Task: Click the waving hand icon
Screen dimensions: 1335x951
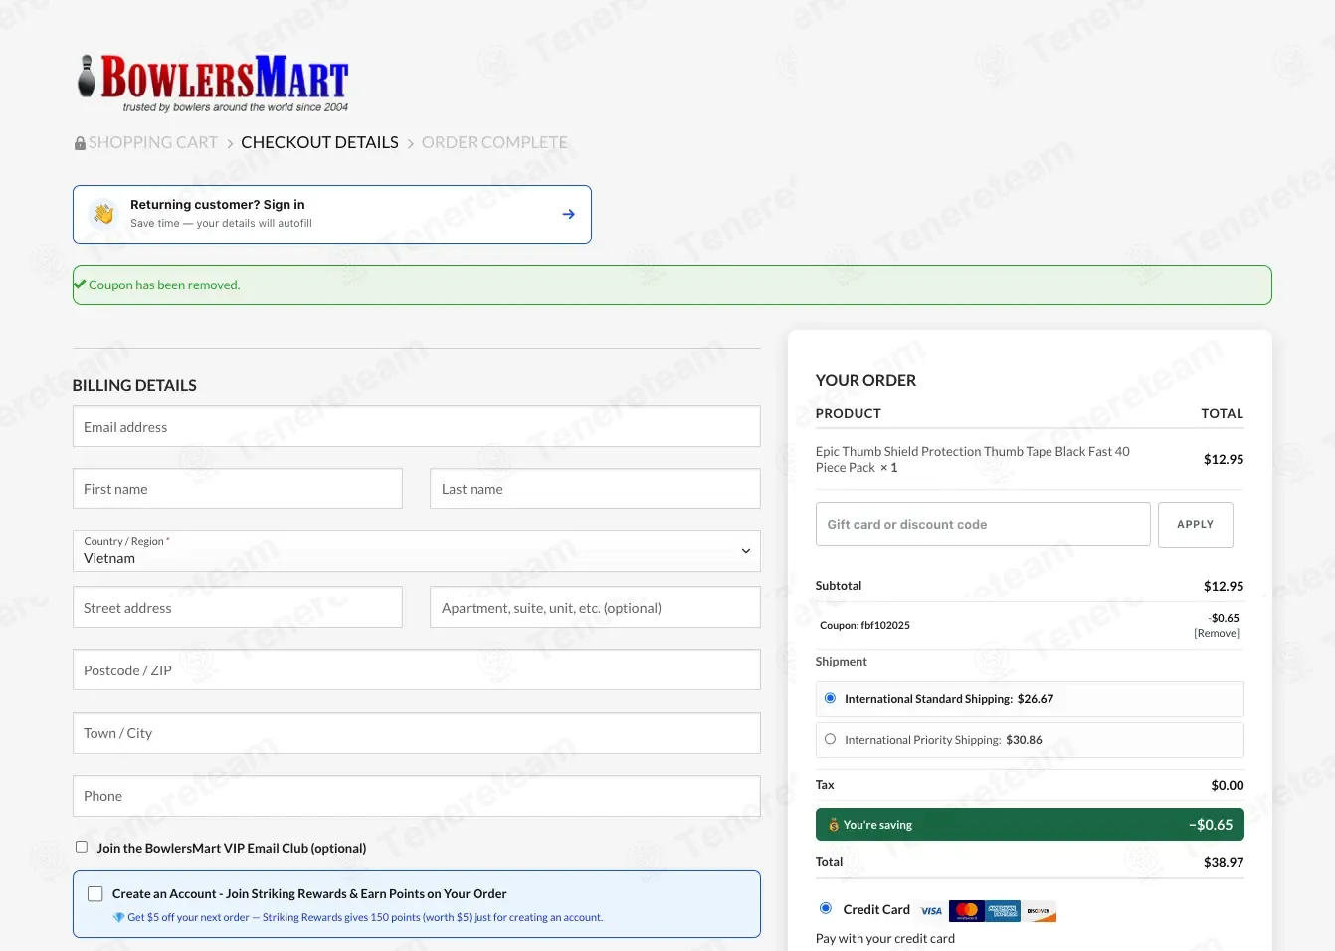Action: (103, 214)
